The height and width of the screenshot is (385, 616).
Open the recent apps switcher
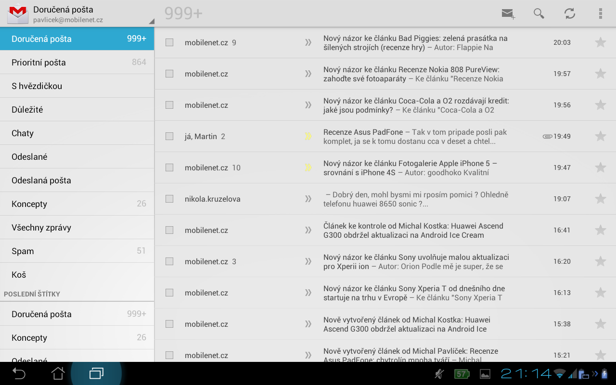pyautogui.click(x=96, y=373)
